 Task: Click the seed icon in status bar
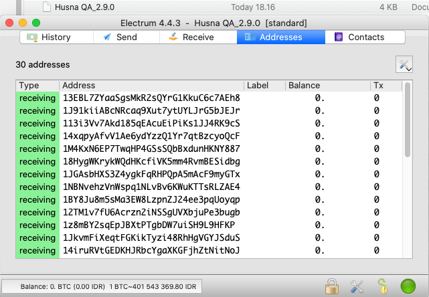[383, 286]
